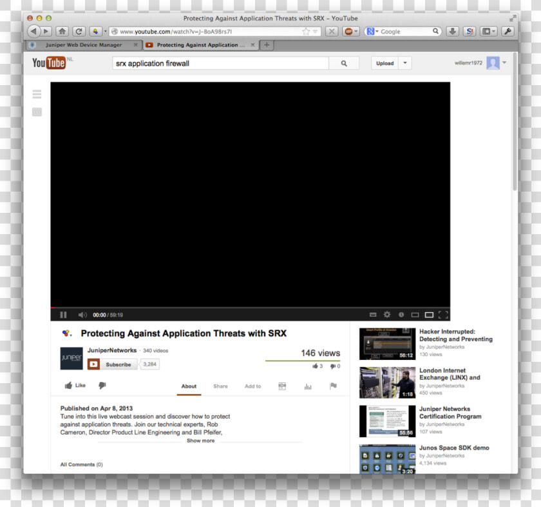The height and width of the screenshot is (507, 541).
Task: Click the S! toolbar extension icon
Action: [x=470, y=32]
